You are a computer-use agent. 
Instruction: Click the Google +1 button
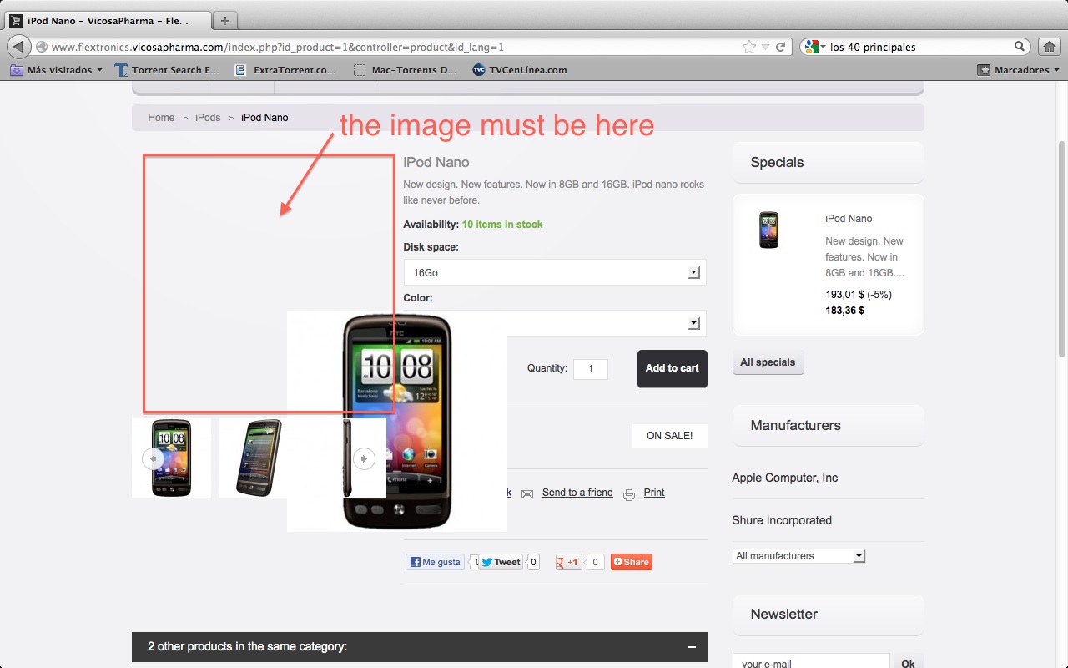(x=569, y=562)
